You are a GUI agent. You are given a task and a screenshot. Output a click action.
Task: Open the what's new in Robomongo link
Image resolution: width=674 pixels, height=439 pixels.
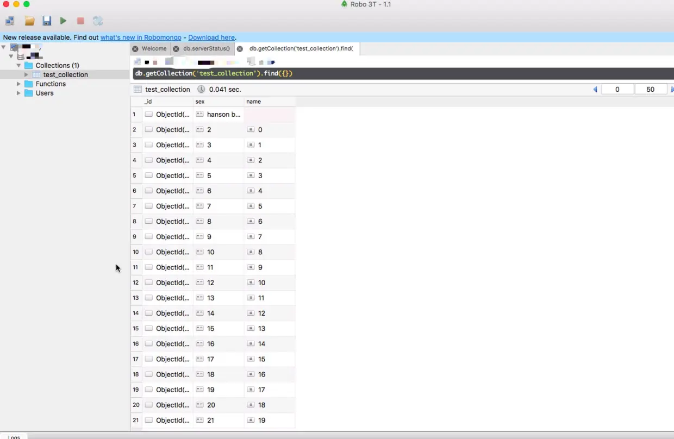(x=141, y=37)
